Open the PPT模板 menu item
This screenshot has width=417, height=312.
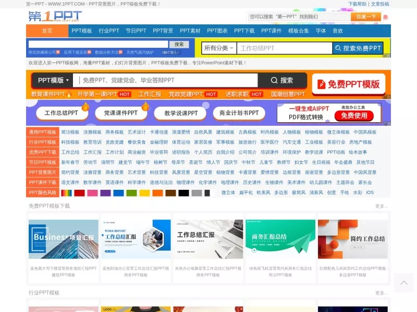(82, 31)
